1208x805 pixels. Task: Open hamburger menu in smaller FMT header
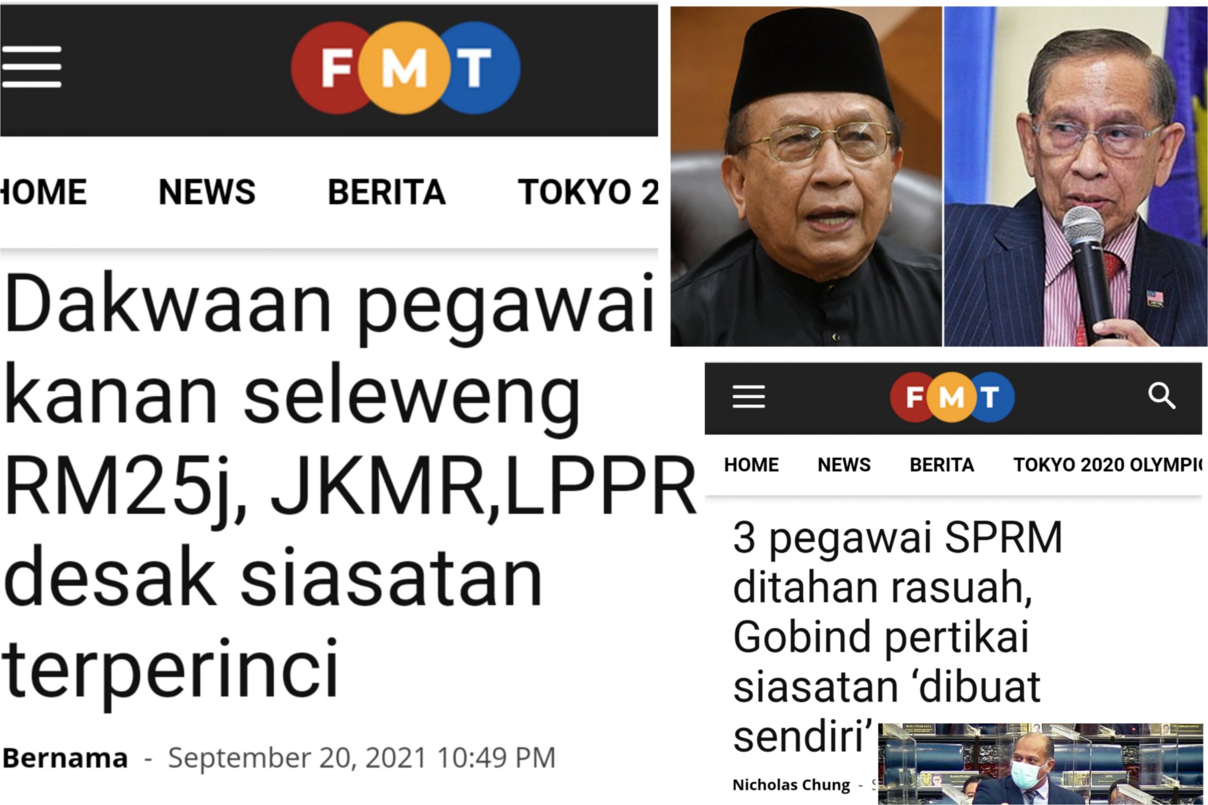coord(748,397)
